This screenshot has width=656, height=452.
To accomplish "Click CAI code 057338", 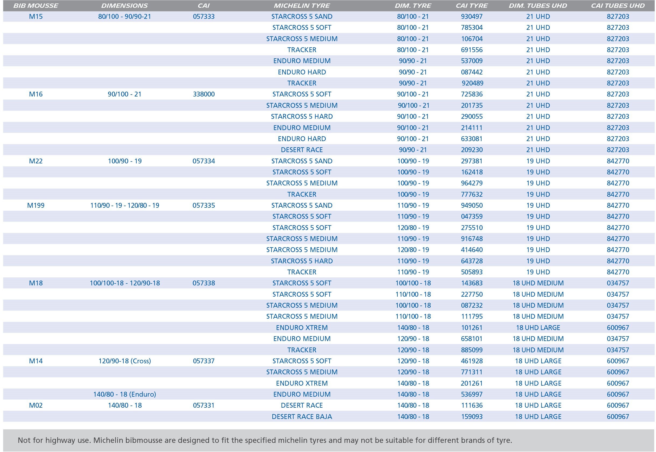I will coord(204,283).
